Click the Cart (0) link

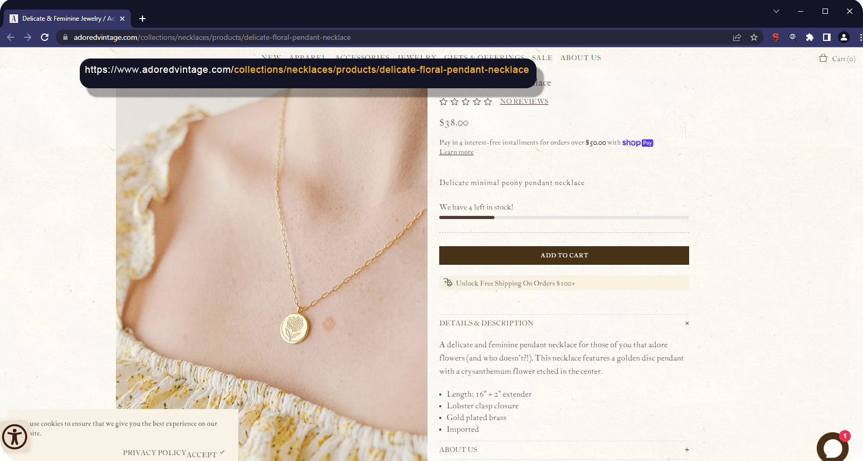pos(844,59)
